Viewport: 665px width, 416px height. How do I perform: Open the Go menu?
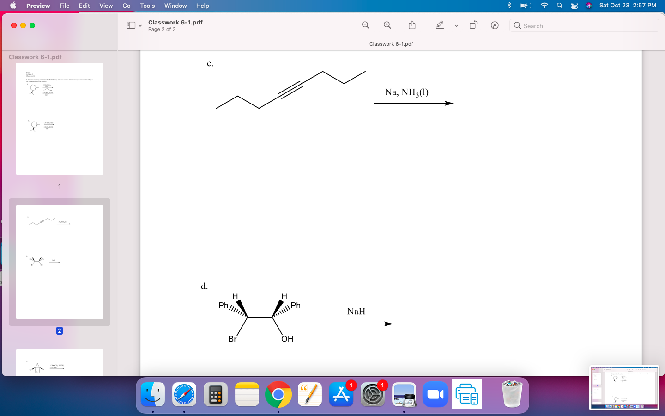click(126, 6)
